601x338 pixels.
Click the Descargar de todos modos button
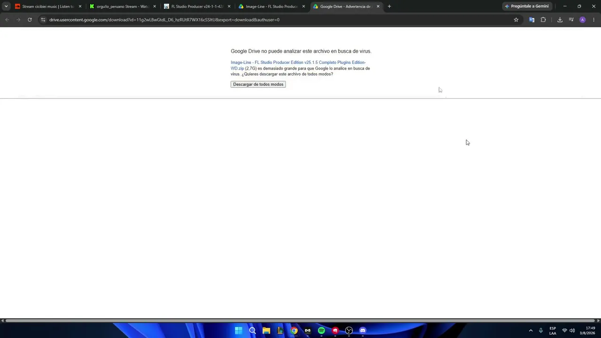tap(258, 84)
